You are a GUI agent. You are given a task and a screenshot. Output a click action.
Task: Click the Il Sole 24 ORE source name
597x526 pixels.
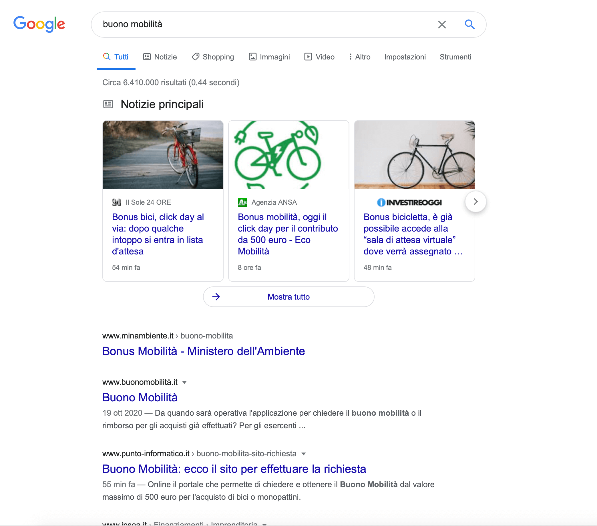click(x=148, y=202)
